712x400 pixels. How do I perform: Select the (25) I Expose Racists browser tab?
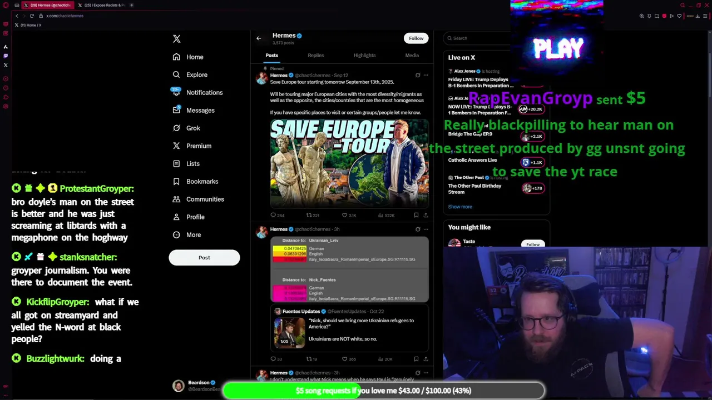click(102, 5)
